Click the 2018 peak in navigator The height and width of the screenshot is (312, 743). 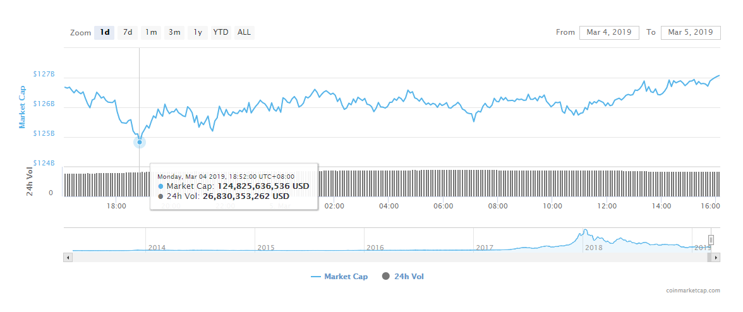pyautogui.click(x=586, y=232)
